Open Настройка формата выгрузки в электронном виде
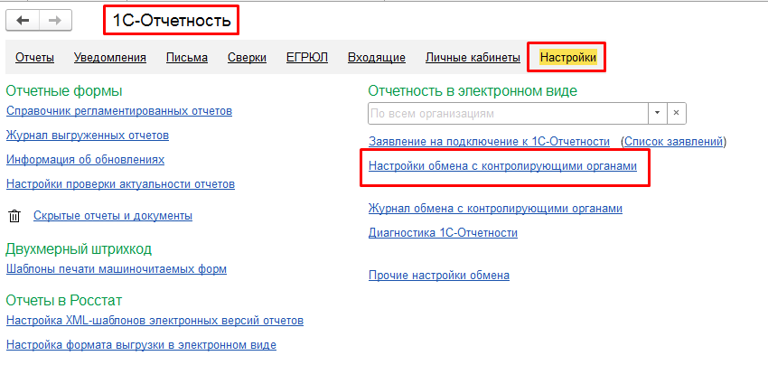The width and height of the screenshot is (768, 365). [141, 345]
